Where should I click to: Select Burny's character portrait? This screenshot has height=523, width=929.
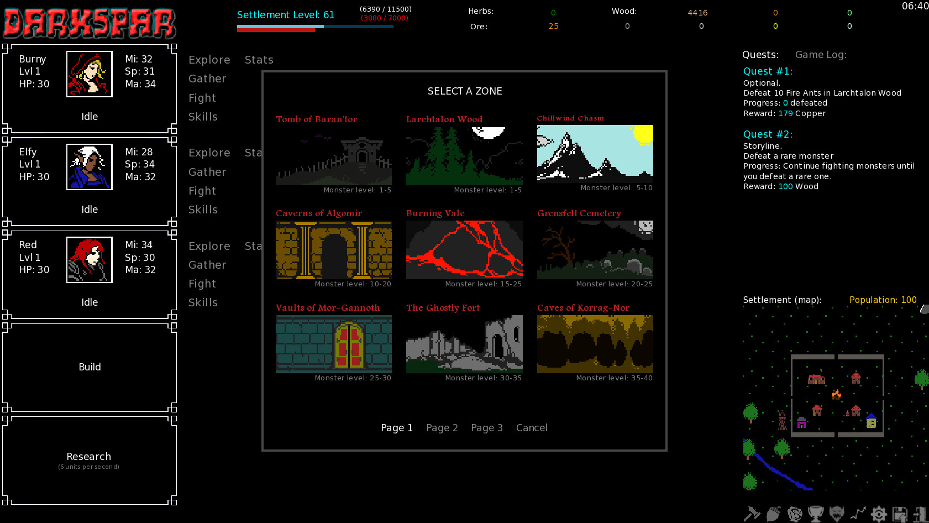[90, 74]
